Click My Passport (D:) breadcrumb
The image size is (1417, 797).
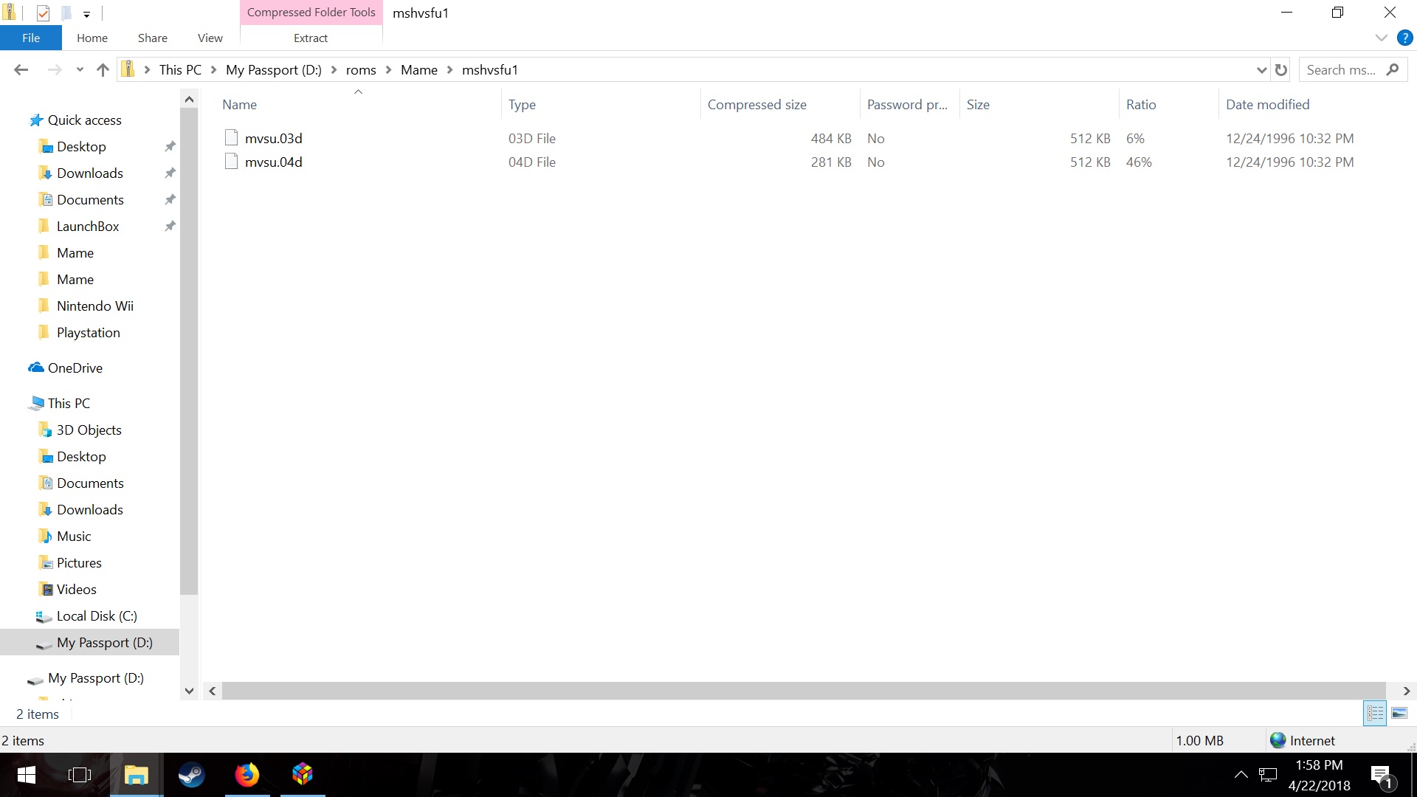pyautogui.click(x=274, y=69)
